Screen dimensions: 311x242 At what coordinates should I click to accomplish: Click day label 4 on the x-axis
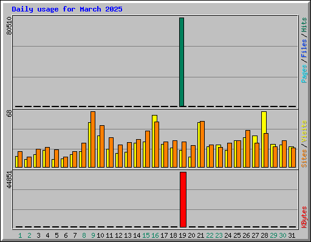(47, 235)
